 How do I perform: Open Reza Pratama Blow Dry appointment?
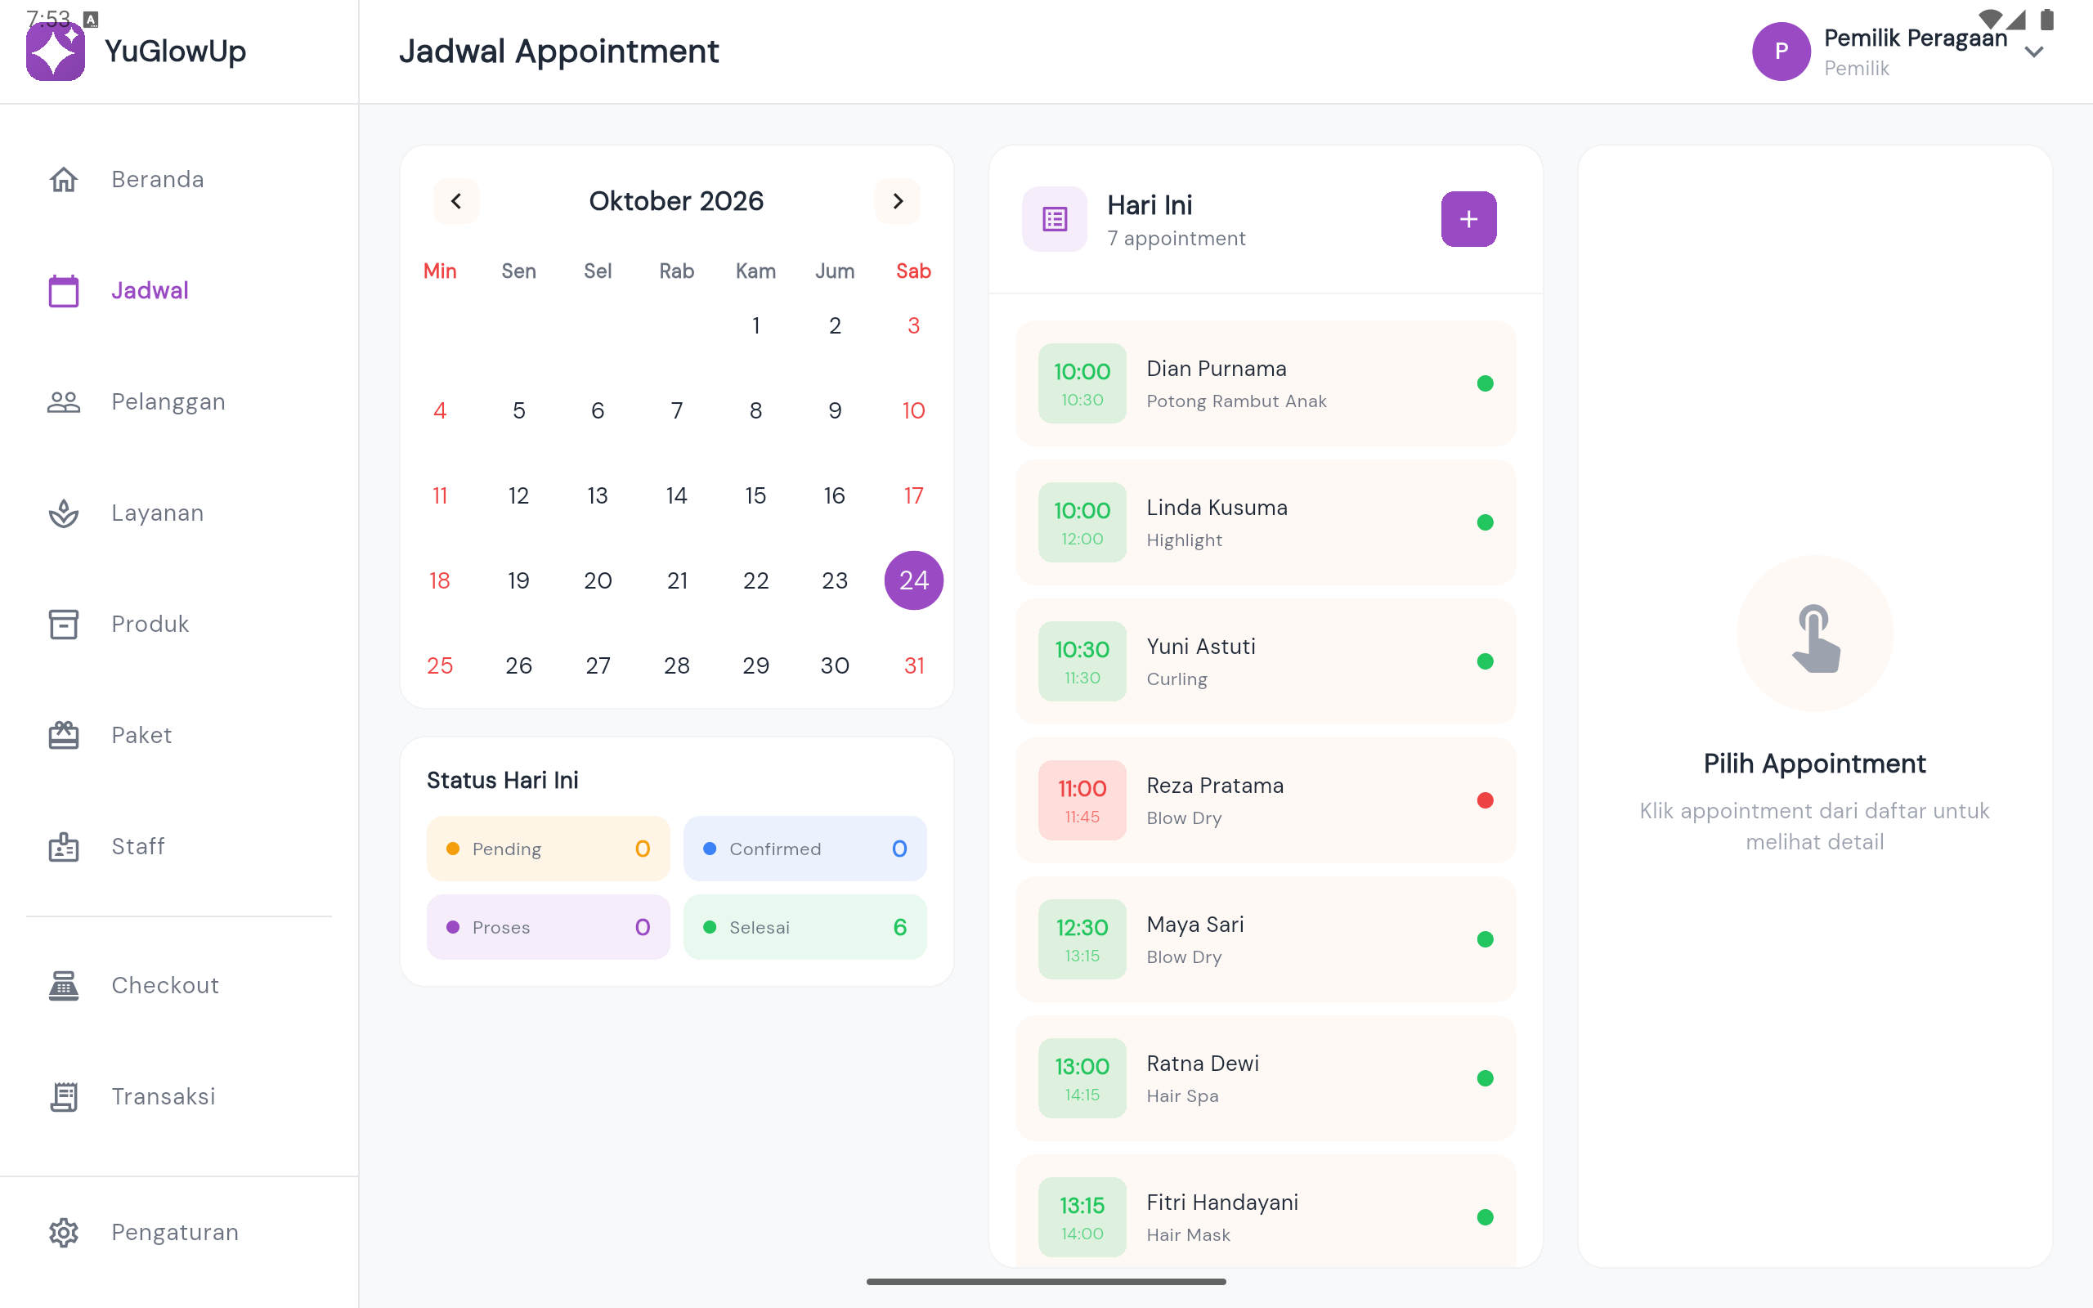pos(1266,800)
